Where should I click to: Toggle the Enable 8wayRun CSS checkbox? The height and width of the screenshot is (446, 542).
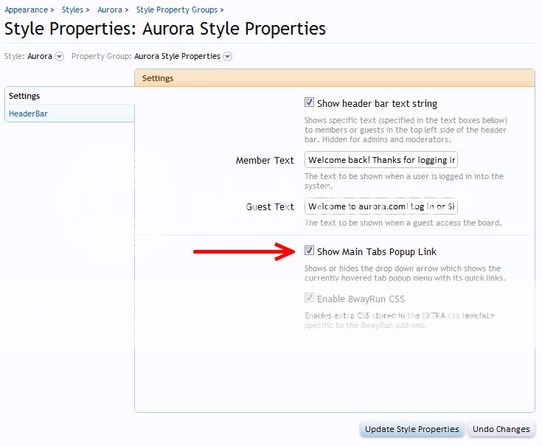(310, 299)
